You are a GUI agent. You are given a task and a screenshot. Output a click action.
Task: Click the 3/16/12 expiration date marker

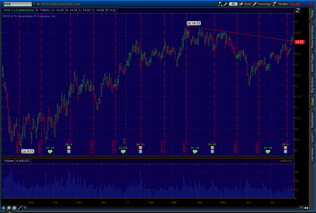coord(184,147)
